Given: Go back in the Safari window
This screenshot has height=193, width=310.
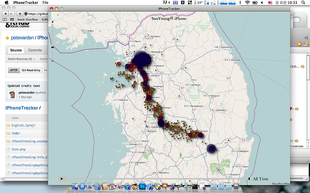Looking at the screenshot, I should point(5,14).
